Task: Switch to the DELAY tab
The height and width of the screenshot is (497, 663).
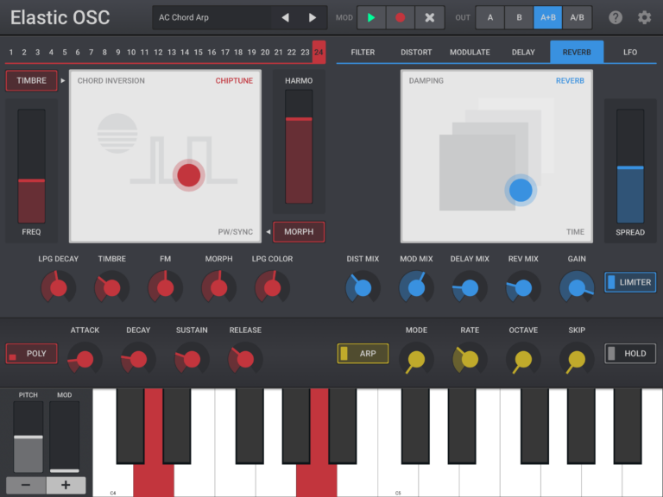Action: [x=523, y=52]
